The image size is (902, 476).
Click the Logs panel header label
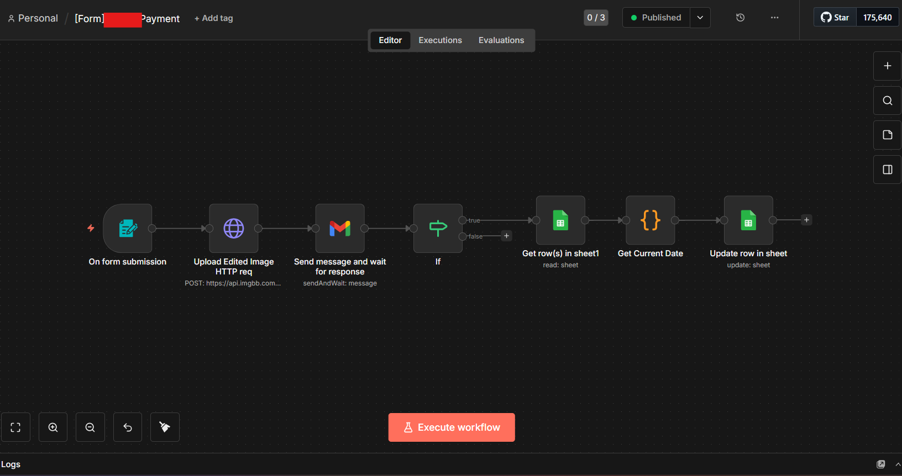tap(11, 464)
